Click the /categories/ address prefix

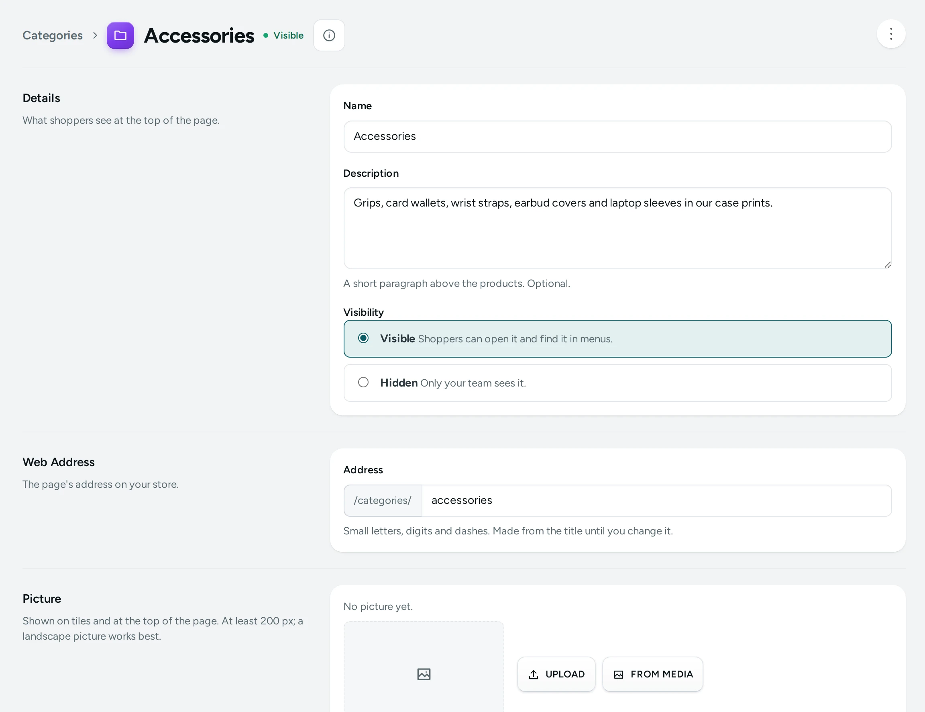coord(383,501)
